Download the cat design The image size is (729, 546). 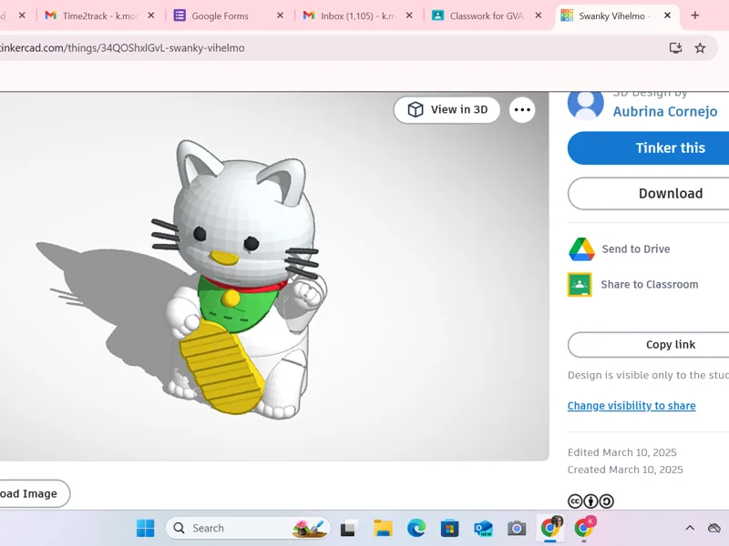(648, 193)
